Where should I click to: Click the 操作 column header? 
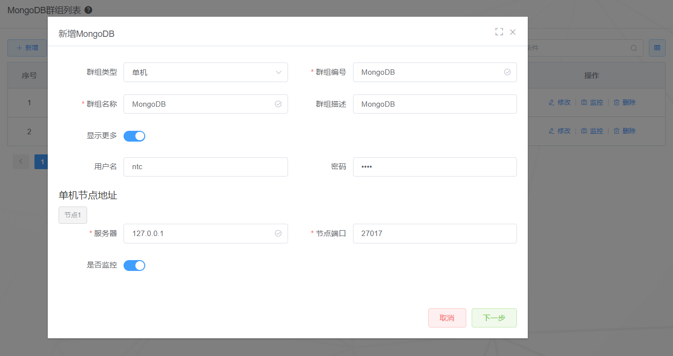(592, 76)
